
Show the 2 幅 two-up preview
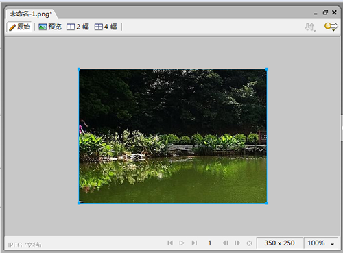tap(78, 27)
